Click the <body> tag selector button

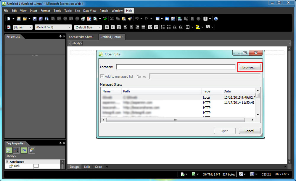coord(77,43)
